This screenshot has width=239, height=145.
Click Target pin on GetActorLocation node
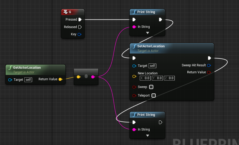(x=10, y=80)
